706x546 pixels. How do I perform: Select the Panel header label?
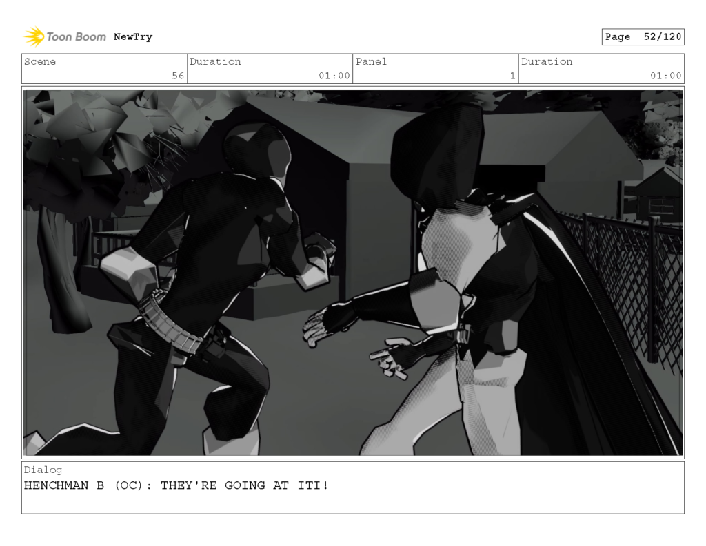point(372,61)
